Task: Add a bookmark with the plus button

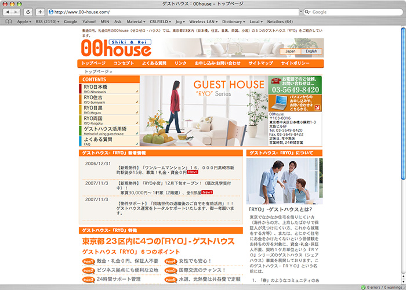Action: [40, 12]
